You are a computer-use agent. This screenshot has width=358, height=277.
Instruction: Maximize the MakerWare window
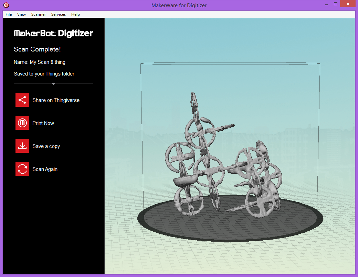(x=336, y=4)
